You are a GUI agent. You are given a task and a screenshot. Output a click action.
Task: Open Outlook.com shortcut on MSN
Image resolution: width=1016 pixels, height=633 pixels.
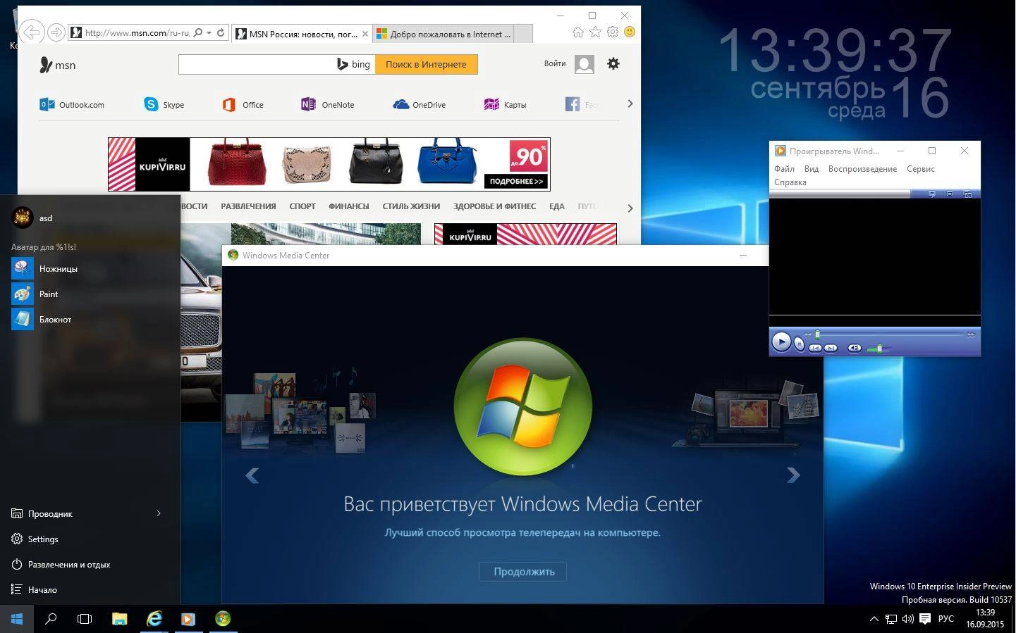point(72,105)
